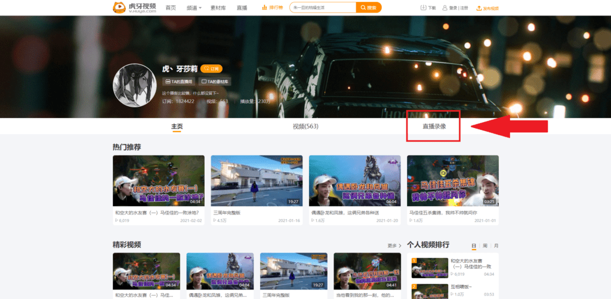This screenshot has width=611, height=299.
Task: Switch to the 直播录像 tab
Action: coord(434,127)
